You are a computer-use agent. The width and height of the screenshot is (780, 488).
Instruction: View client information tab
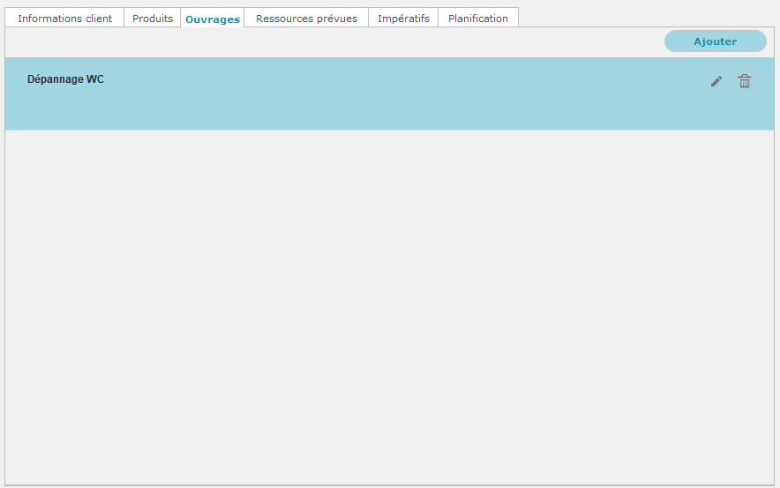pos(64,19)
